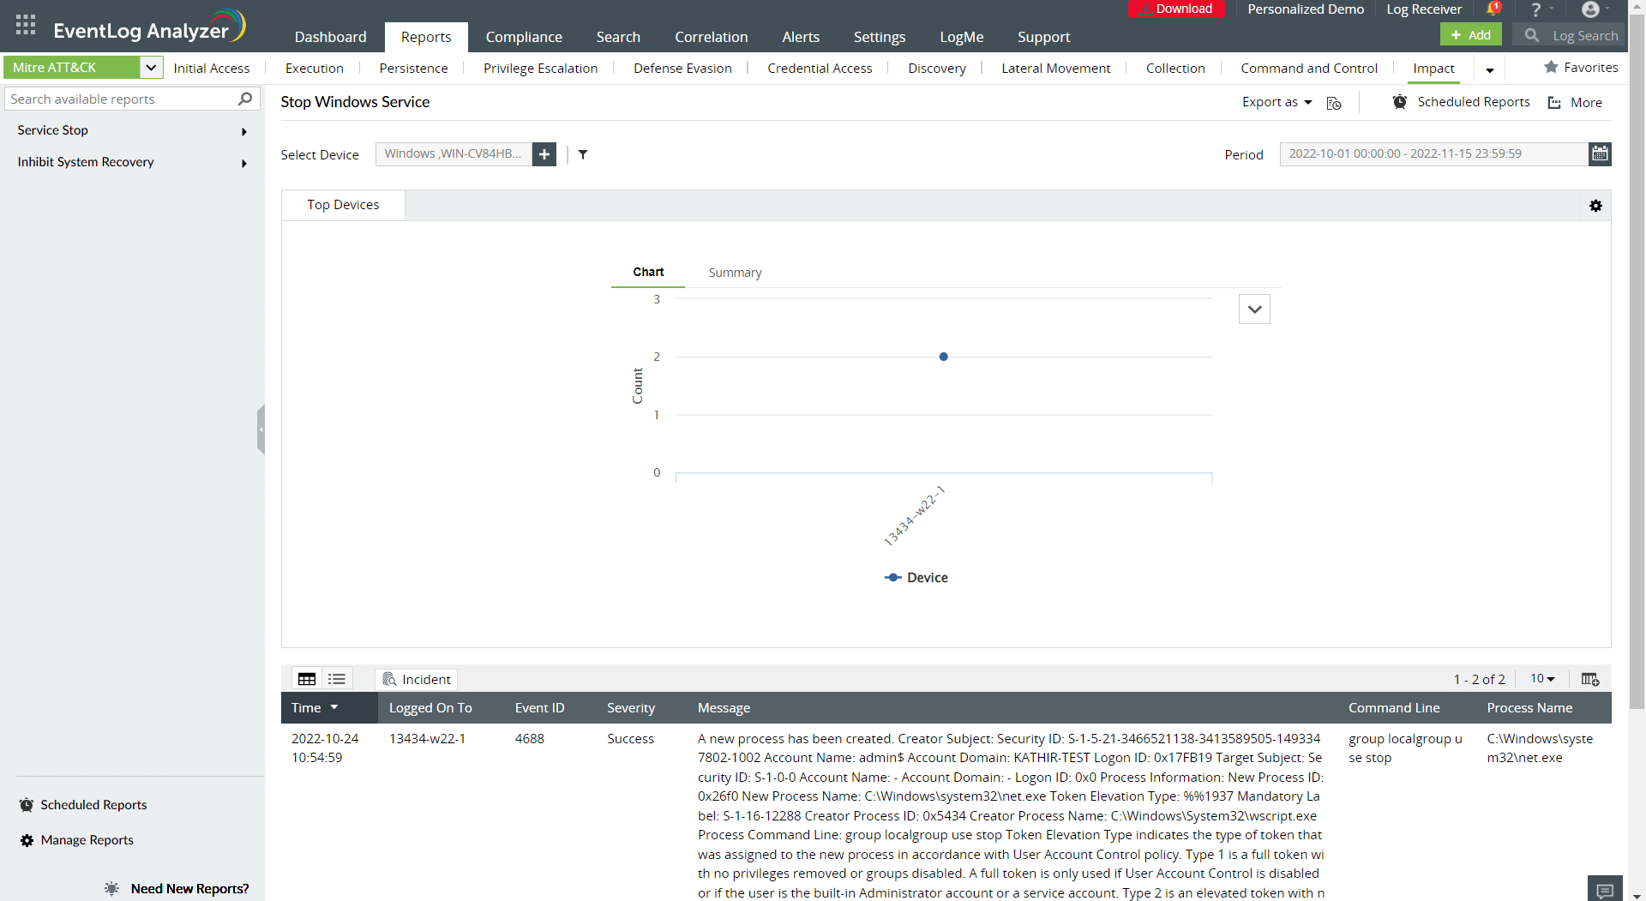
Task: Select the Credential Access tactic tab
Action: coord(820,68)
